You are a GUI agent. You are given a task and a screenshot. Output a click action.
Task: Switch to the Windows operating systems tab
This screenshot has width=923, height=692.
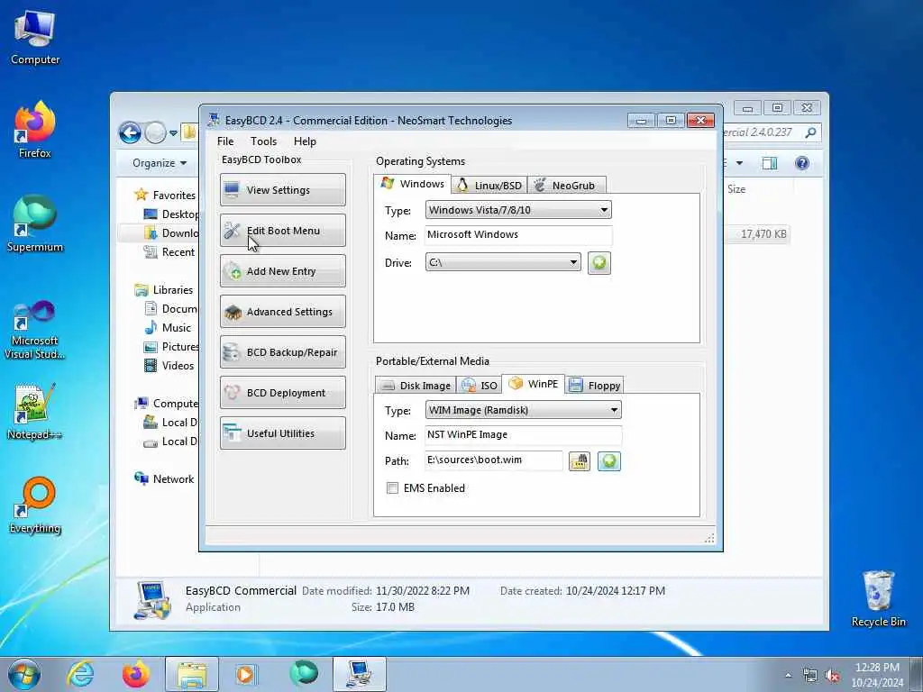tap(412, 184)
